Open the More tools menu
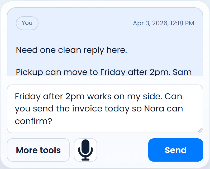This screenshot has width=210, height=169. pyautogui.click(x=38, y=150)
